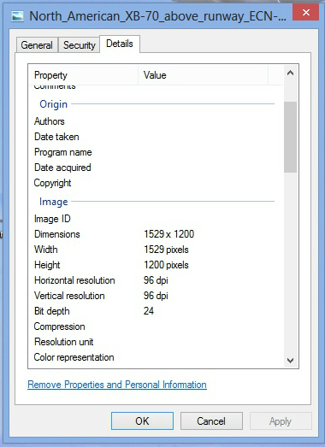Image resolution: width=325 pixels, height=447 pixels.
Task: Select the Horizontal resolution label
Action: tap(74, 280)
